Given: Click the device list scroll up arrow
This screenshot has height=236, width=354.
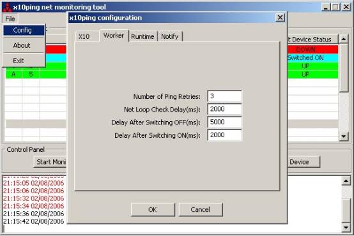Looking at the screenshot, I should pos(344,39).
